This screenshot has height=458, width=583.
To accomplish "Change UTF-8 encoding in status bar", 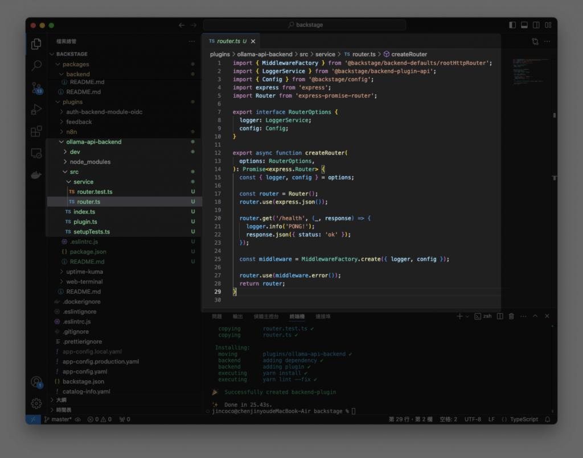I will (x=473, y=419).
